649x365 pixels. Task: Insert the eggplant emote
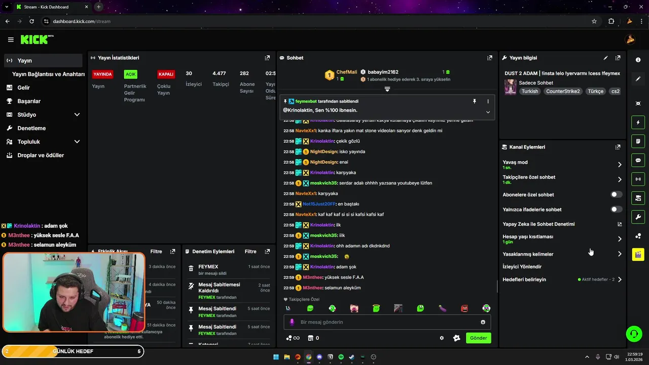point(442,308)
